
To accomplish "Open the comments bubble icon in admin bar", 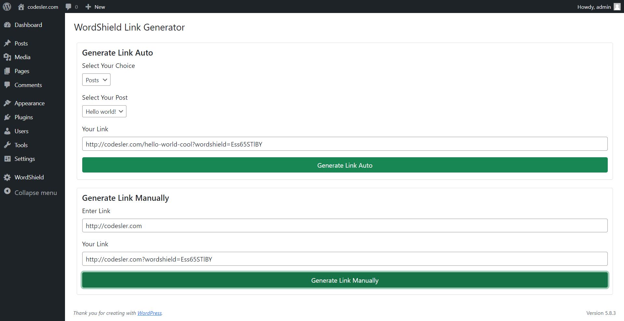I will pos(68,7).
